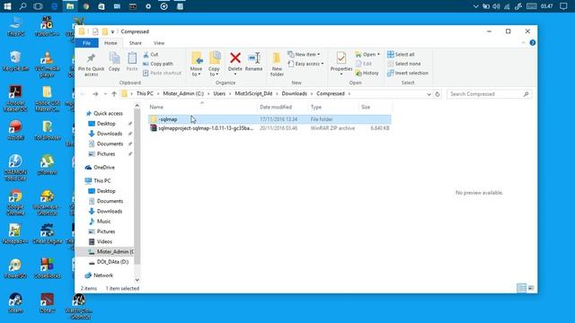Select the sqlmapproject zip archive
The image size is (575, 323).
[270, 128]
